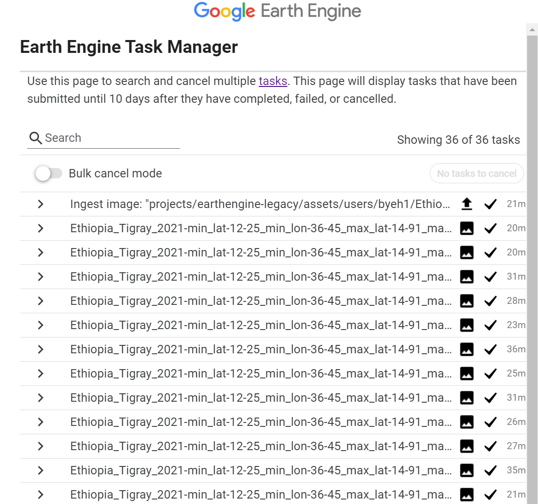Click the upload icon on the Ingest image row
Screen dimensions: 538x504
coord(467,204)
